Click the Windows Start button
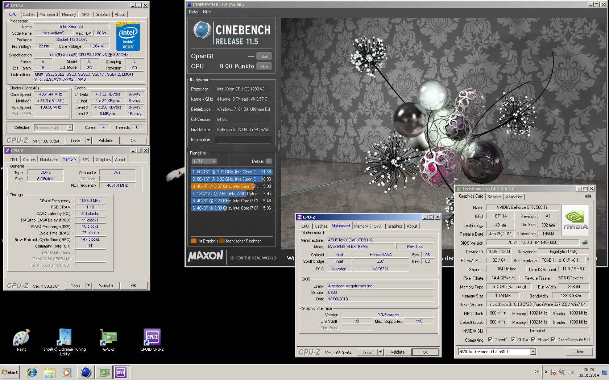The image size is (609, 380). point(10,372)
